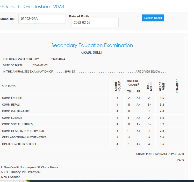Viewport: 194px width, 182px height.
Task: Click the Date of Birth input field
Action: coord(95,23)
